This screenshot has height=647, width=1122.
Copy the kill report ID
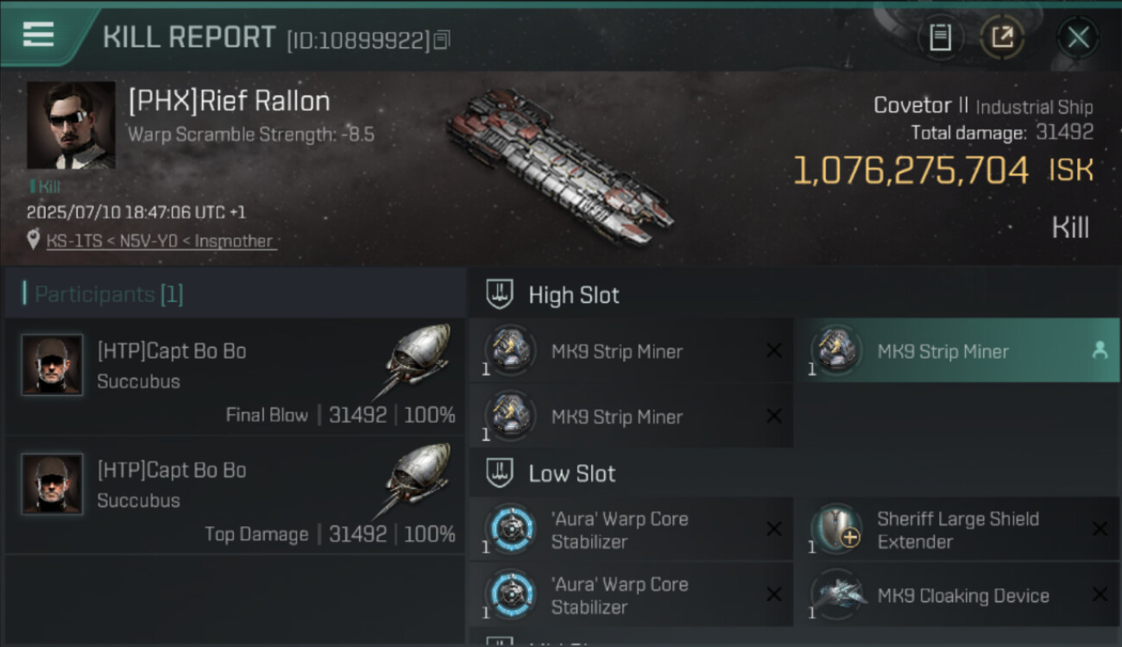pos(442,40)
